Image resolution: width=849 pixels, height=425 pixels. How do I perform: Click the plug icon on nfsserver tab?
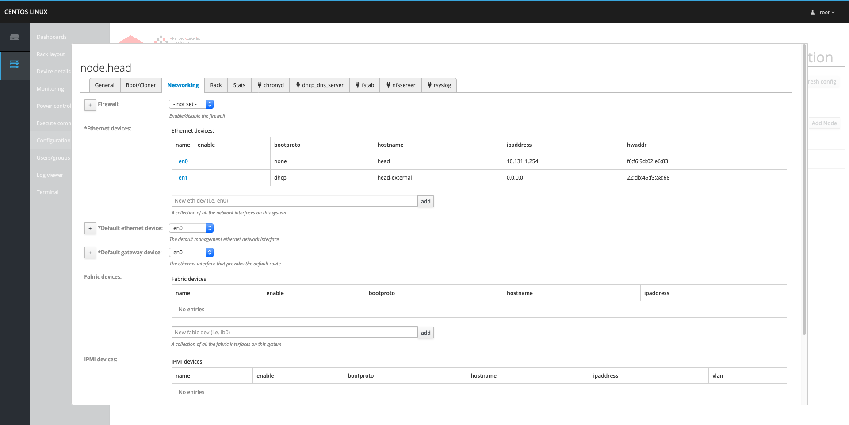click(388, 85)
